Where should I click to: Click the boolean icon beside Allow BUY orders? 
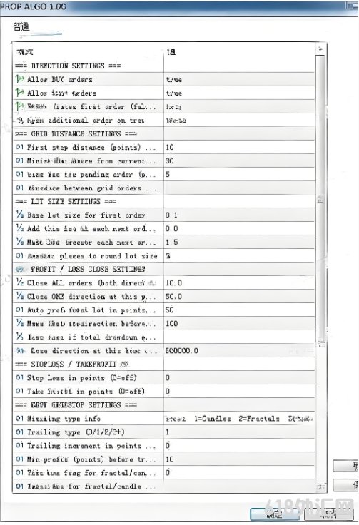20,79
